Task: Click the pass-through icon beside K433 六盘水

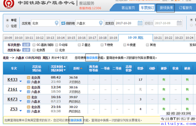Action: pos(28,82)
